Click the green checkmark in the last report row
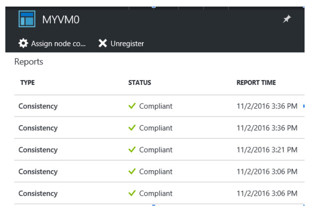The width and height of the screenshot is (314, 213). 132,193
